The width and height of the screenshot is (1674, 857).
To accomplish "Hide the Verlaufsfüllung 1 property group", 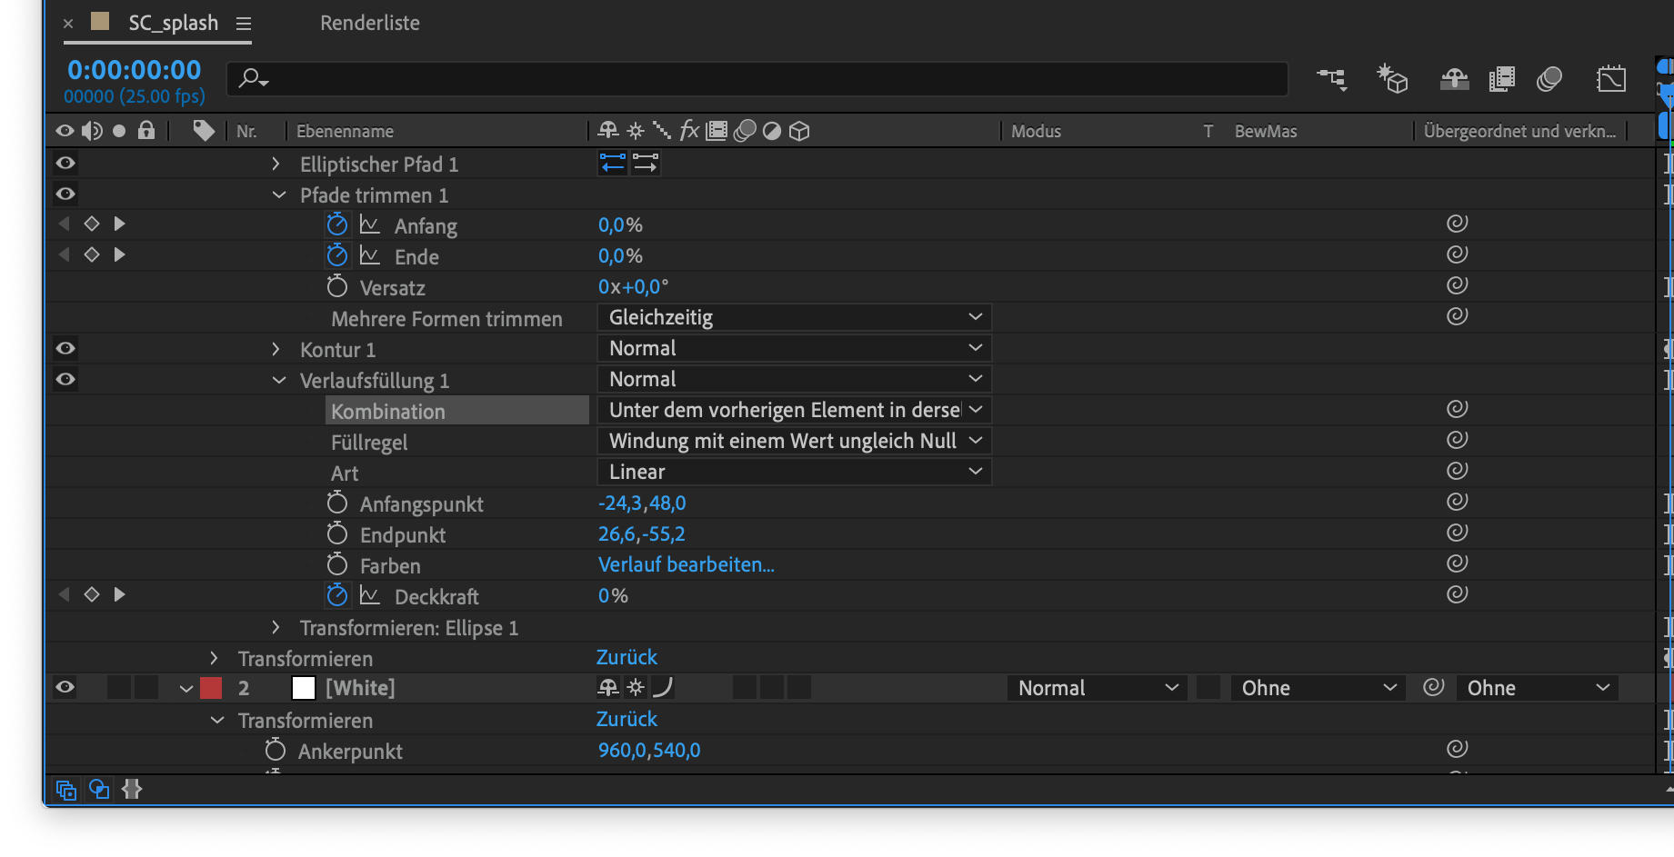I will pyautogui.click(x=279, y=380).
